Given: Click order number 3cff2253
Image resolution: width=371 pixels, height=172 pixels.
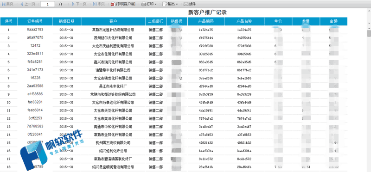Looking at the screenshot, I should (35, 118).
